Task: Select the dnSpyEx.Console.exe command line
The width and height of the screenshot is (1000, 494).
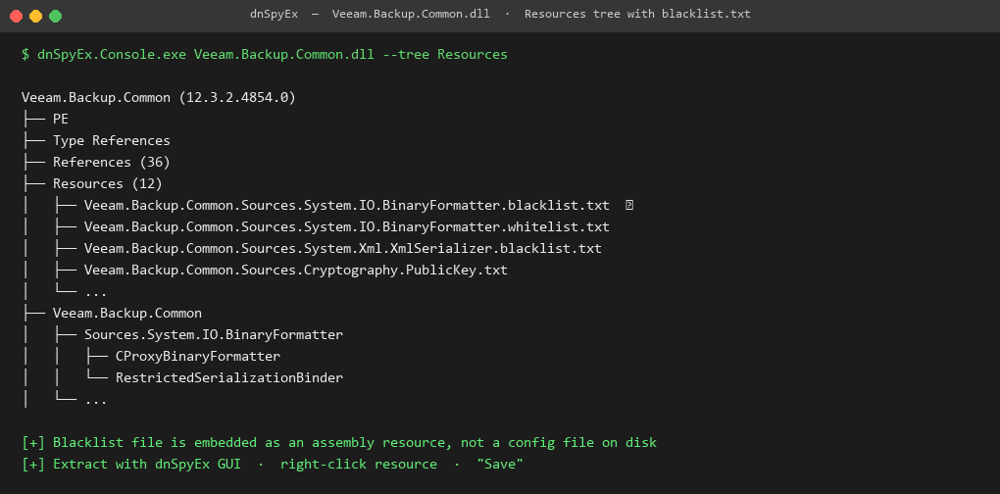Action: click(x=265, y=55)
